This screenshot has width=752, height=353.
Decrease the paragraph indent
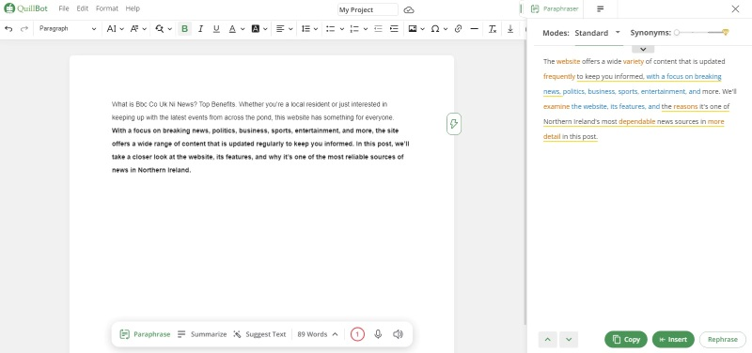[378, 29]
